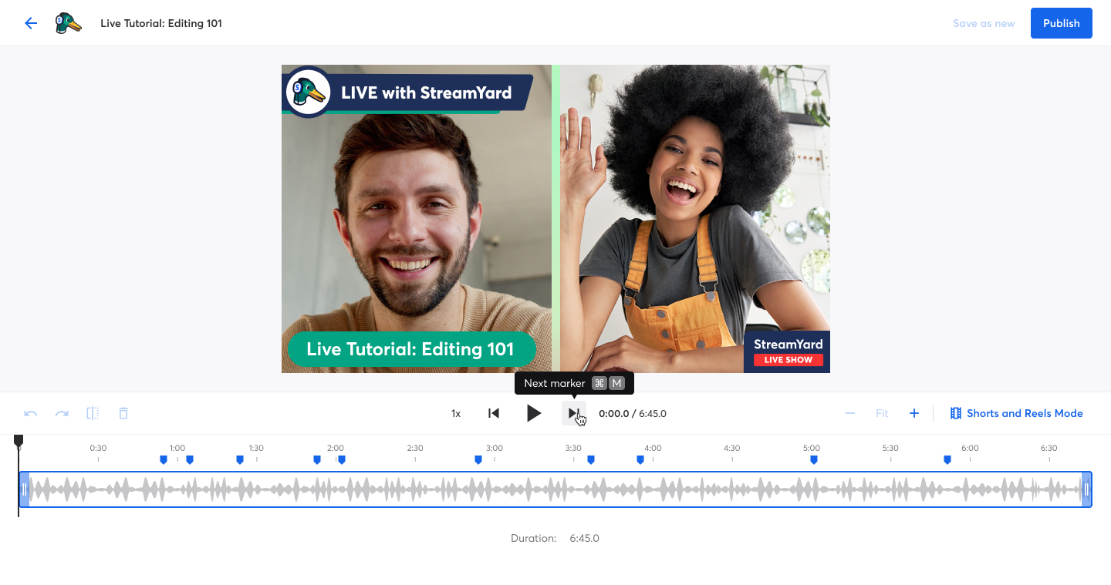The height and width of the screenshot is (585, 1111).
Task: Select the marker just before 6:00
Action: pyautogui.click(x=947, y=460)
